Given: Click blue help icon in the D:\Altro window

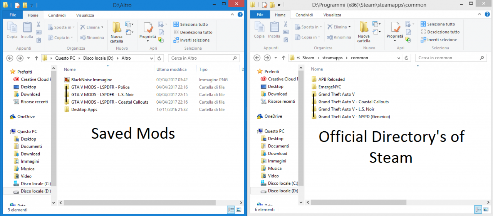Looking at the screenshot, I should (x=240, y=15).
